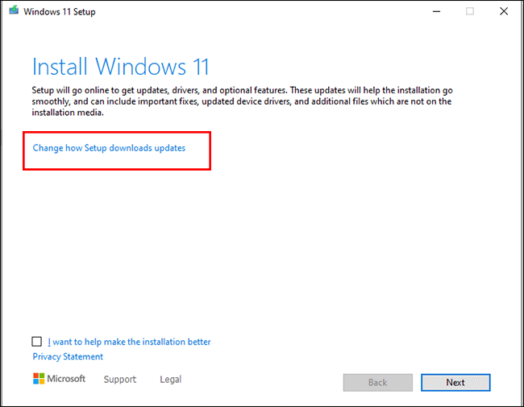This screenshot has height=407, width=524.
Task: Open the Legal link
Action: tap(170, 379)
